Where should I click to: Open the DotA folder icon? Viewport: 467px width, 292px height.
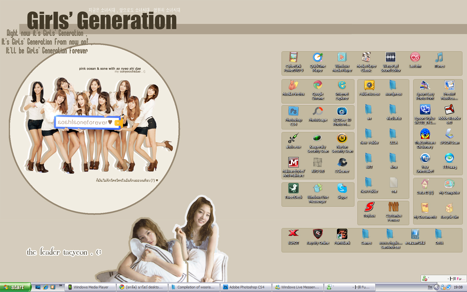(x=439, y=237)
